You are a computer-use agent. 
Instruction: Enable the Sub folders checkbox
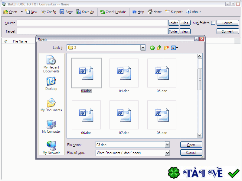[x=213, y=23]
